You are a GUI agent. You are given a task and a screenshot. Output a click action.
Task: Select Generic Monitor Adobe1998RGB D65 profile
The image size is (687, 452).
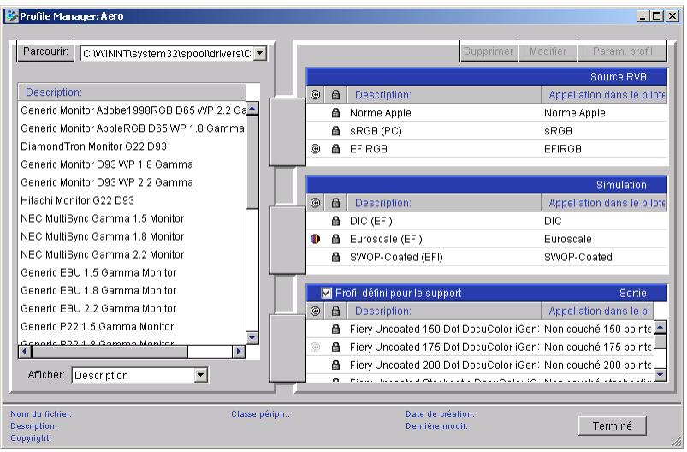click(132, 110)
